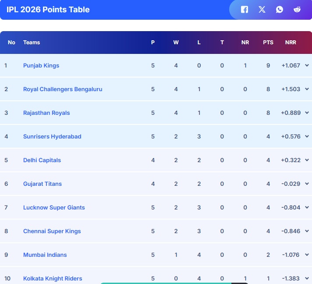Expand Royal Challengers Bengaluru row chevron
This screenshot has width=312, height=284.
click(x=307, y=89)
